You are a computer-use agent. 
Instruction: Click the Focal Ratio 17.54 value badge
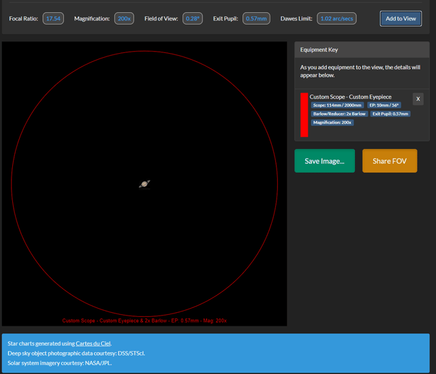pos(53,18)
